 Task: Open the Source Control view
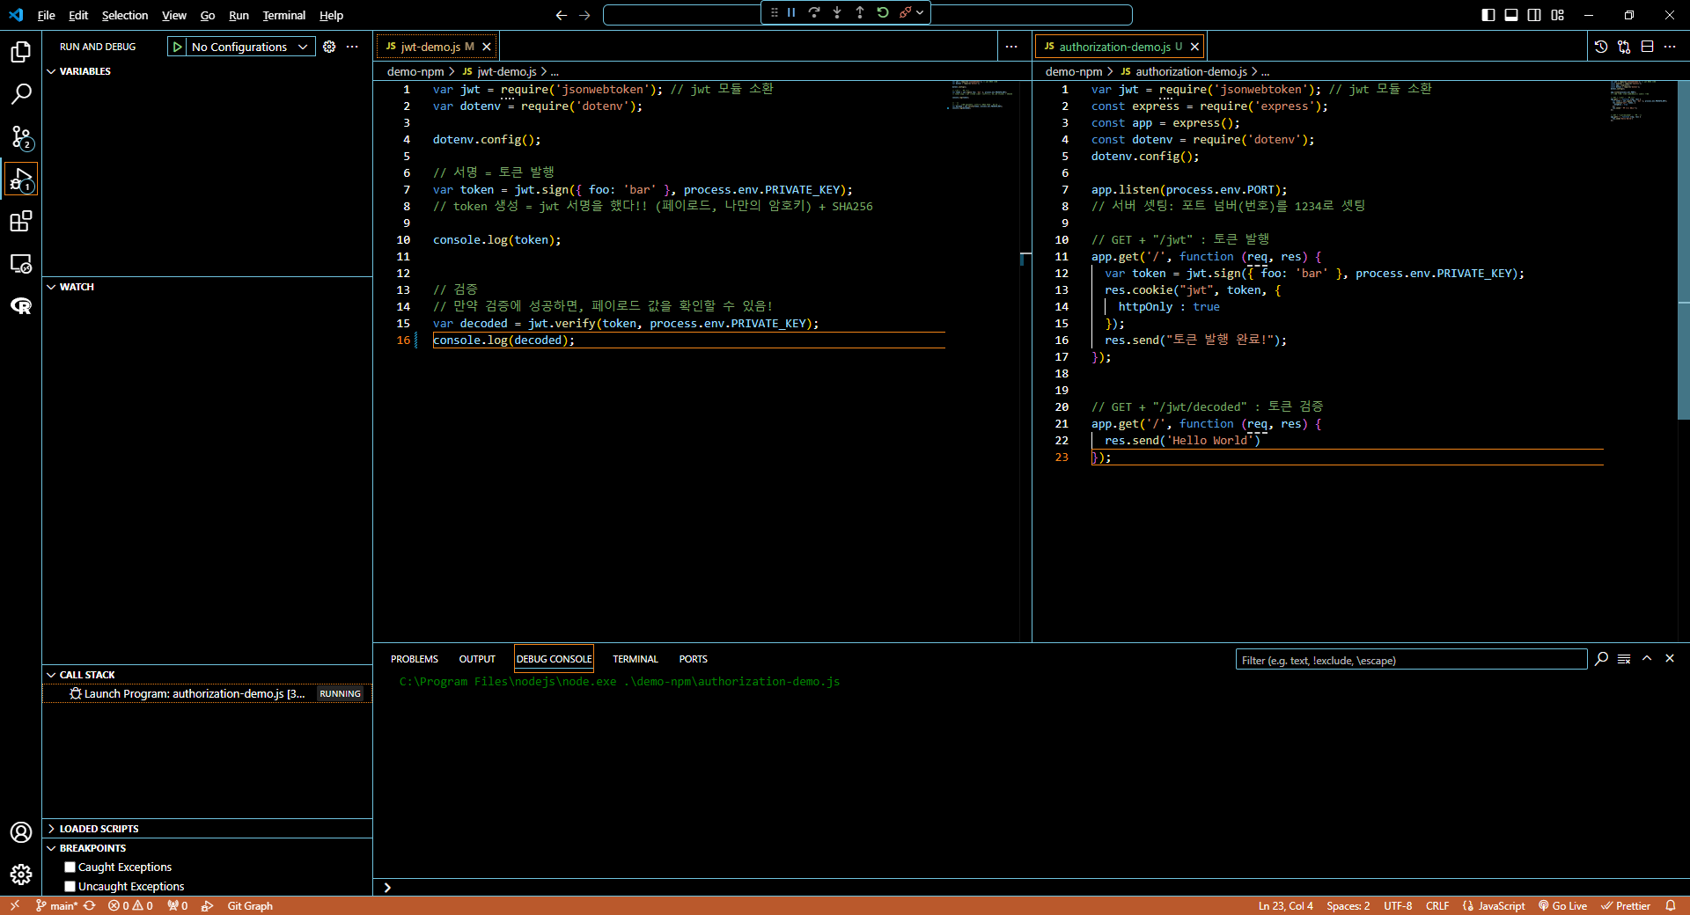(x=21, y=136)
